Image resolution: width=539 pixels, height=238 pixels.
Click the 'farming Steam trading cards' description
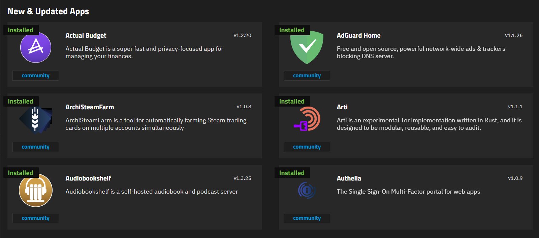[x=156, y=124]
